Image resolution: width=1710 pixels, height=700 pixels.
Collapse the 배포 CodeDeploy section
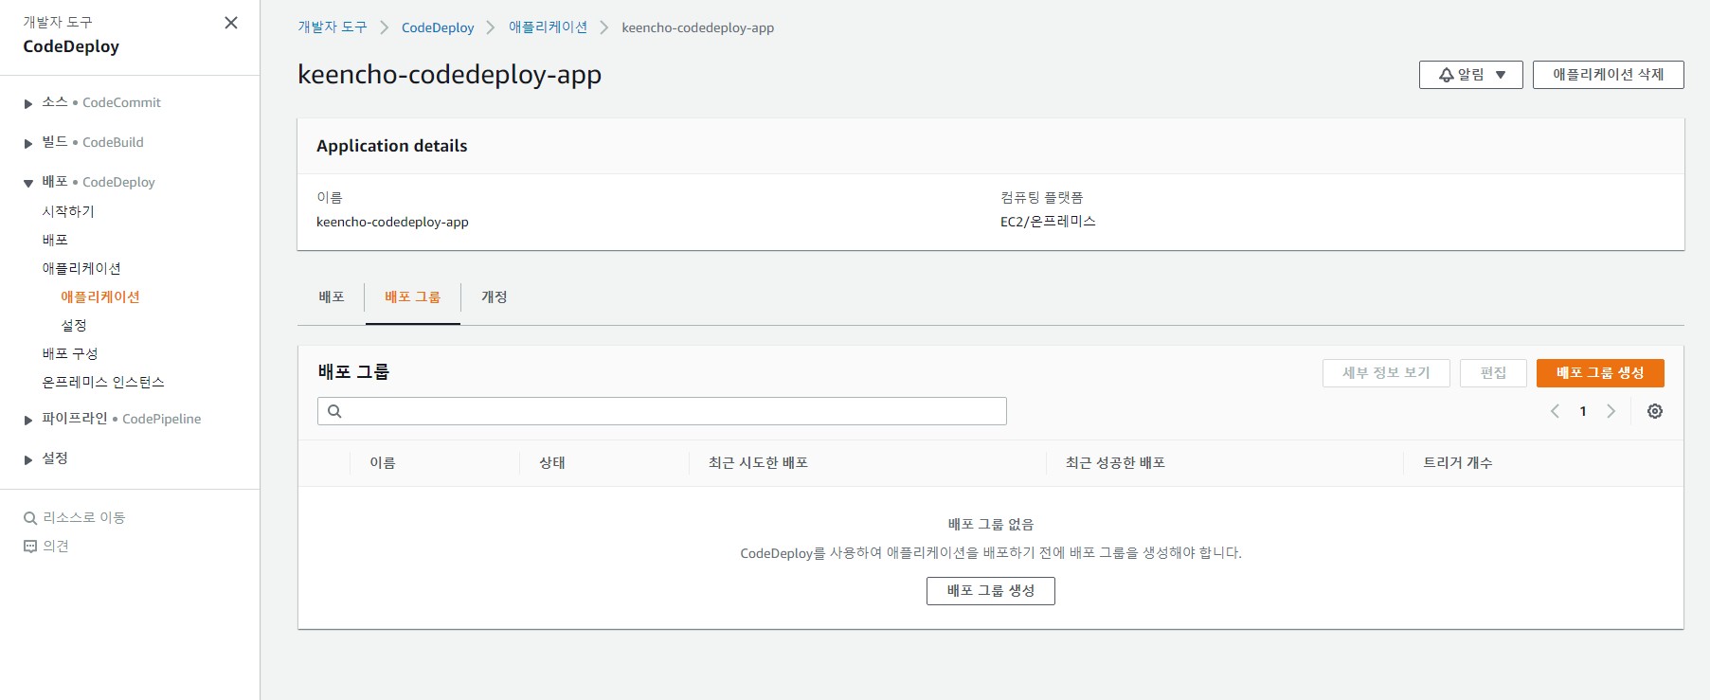point(28,183)
